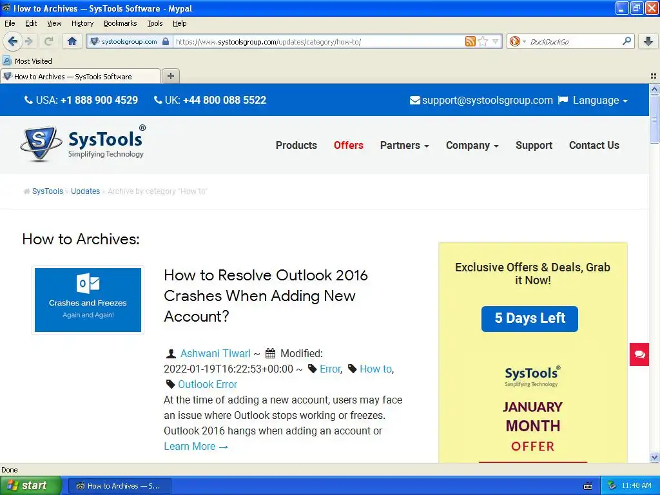Viewport: 660px width, 495px height.
Task: Expand the Language dropdown
Action: pos(600,100)
